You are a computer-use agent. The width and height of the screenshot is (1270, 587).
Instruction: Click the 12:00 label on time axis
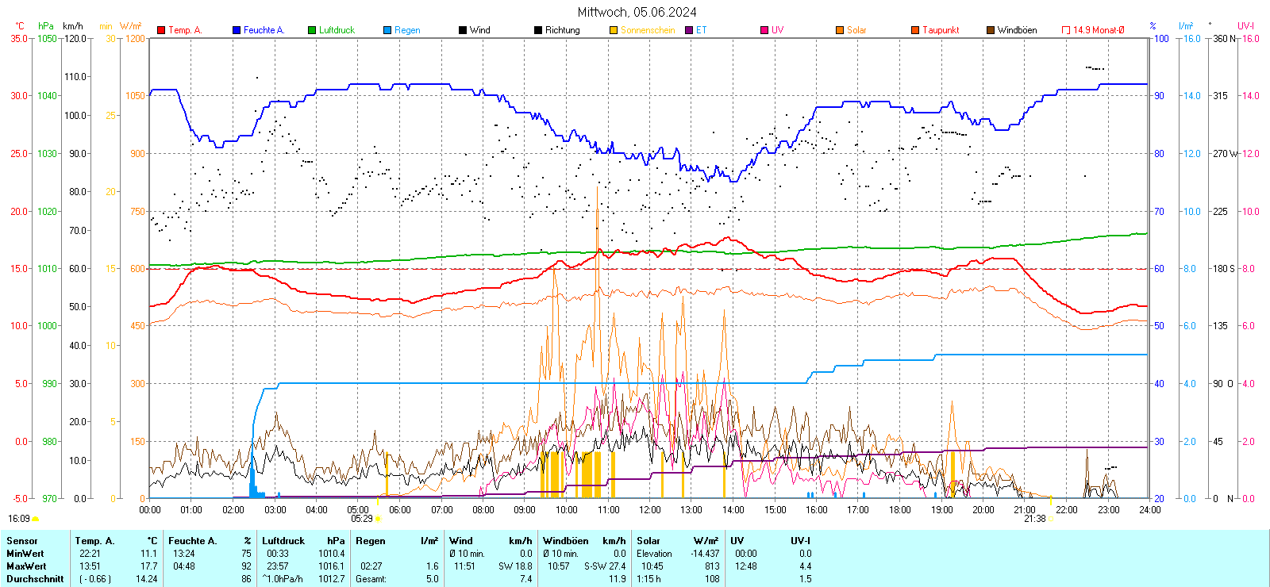649,510
